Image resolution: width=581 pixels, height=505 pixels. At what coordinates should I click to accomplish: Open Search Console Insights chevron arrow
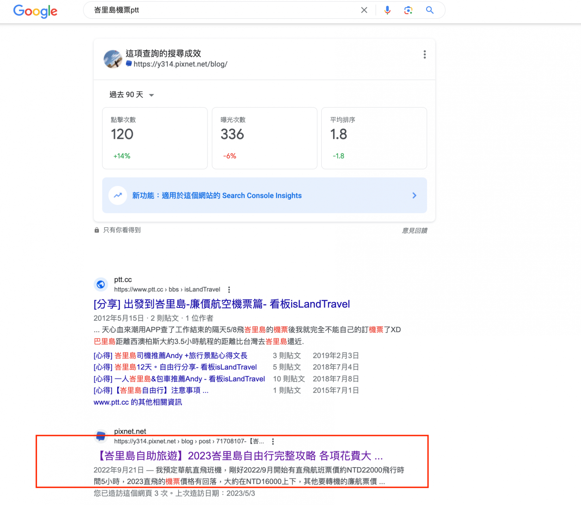[x=414, y=195]
